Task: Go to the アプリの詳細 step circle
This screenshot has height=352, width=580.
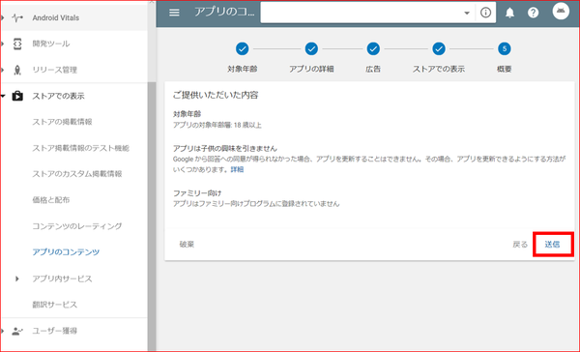Action: [x=311, y=48]
